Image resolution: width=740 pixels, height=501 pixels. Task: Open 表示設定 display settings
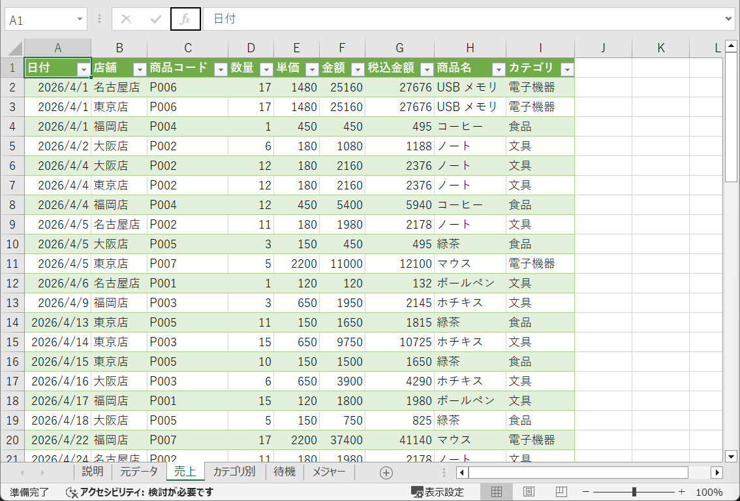click(437, 492)
